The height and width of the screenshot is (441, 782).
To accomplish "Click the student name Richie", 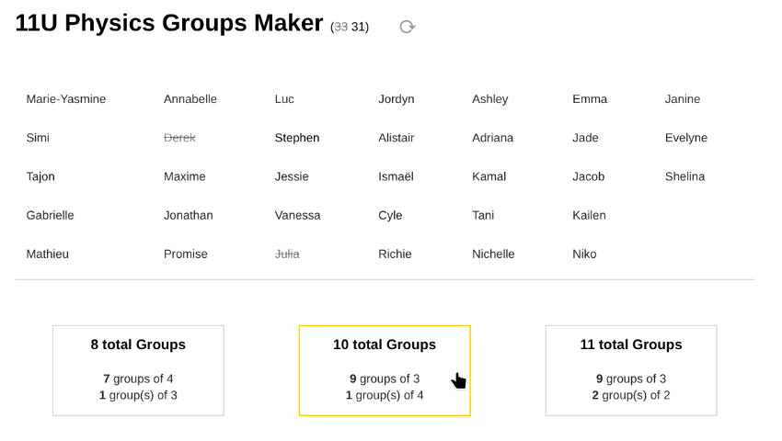I will coord(395,254).
